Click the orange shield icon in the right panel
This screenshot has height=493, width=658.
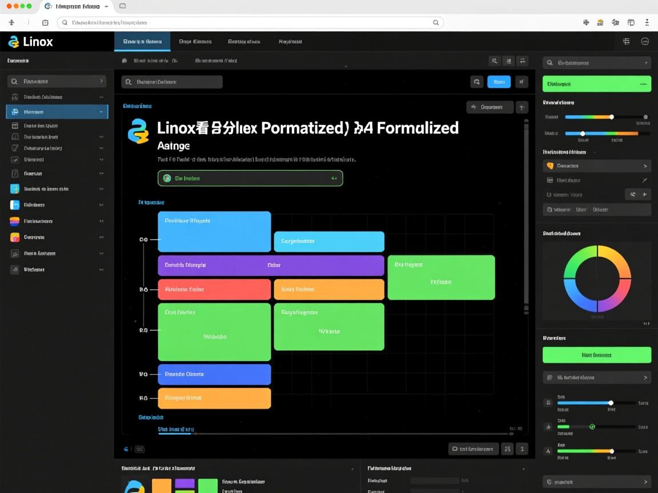coord(550,166)
